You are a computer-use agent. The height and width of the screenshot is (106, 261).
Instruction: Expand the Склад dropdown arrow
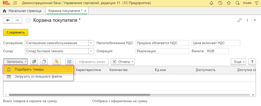tap(91, 51)
